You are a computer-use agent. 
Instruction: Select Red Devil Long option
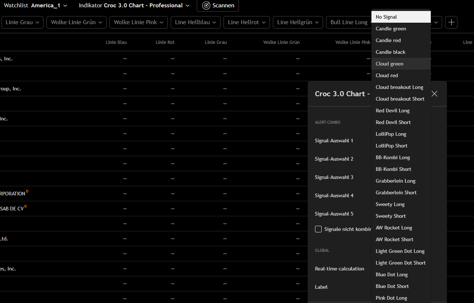[392, 111]
